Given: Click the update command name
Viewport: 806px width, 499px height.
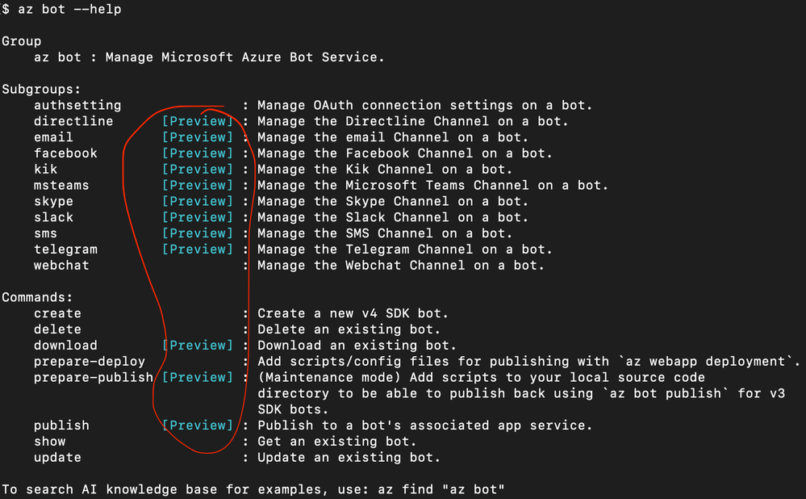Looking at the screenshot, I should tap(57, 458).
